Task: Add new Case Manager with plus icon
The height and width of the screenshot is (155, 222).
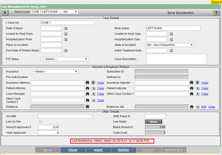Action: tap(93, 94)
